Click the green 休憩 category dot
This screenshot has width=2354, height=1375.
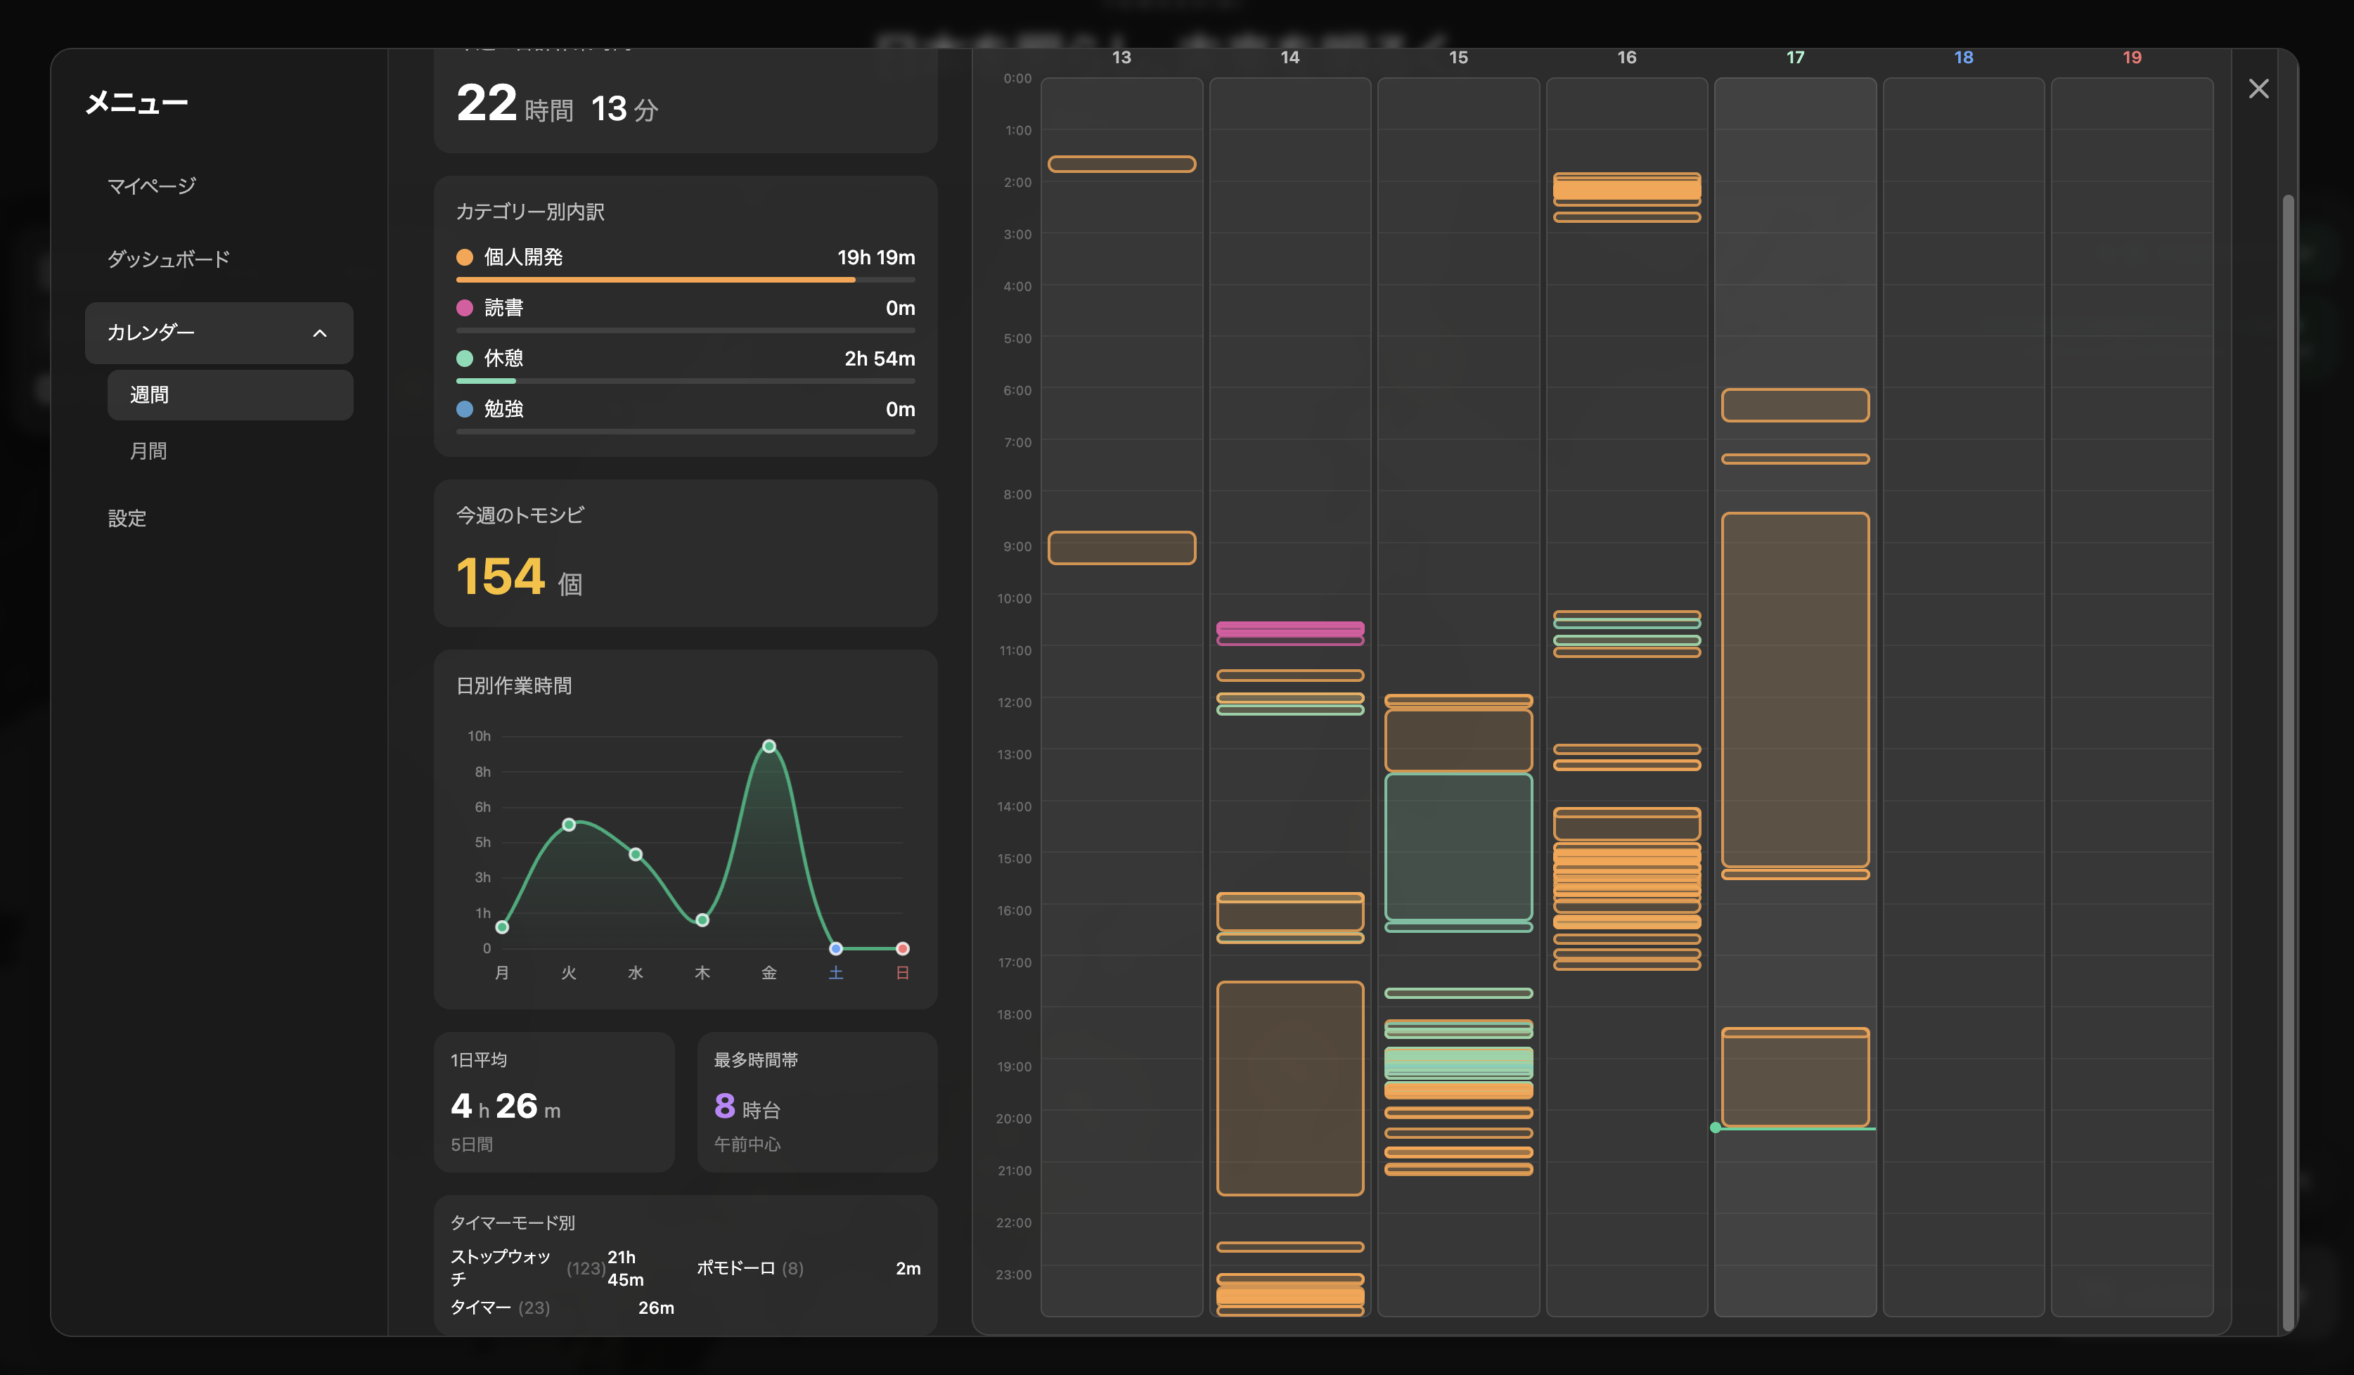click(x=464, y=359)
